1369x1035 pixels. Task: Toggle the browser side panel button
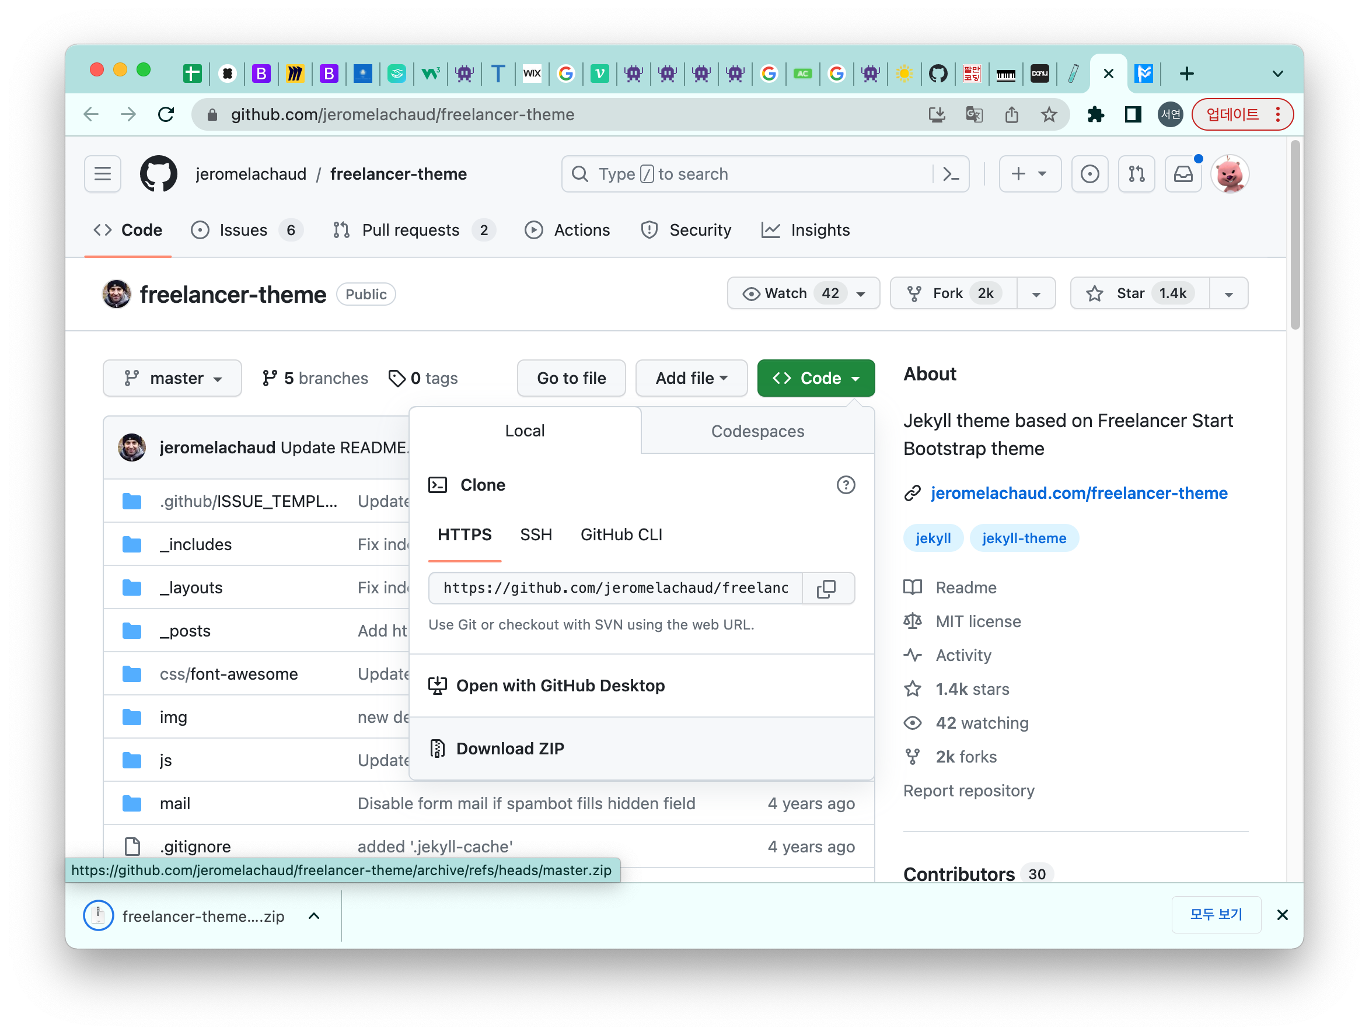[1133, 114]
